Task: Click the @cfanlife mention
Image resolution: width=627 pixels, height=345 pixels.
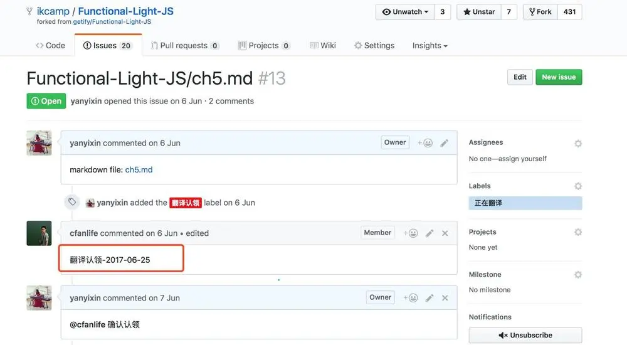Action: [88, 324]
